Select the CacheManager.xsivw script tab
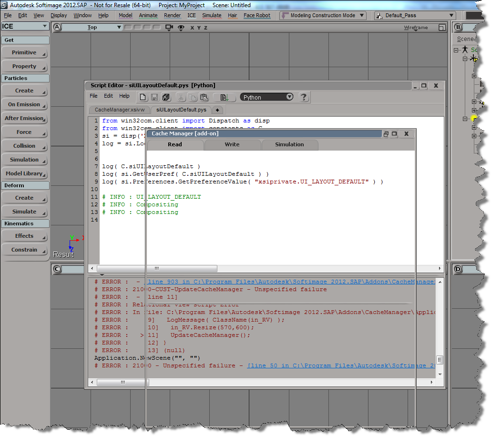The height and width of the screenshot is (436, 491). click(x=119, y=110)
